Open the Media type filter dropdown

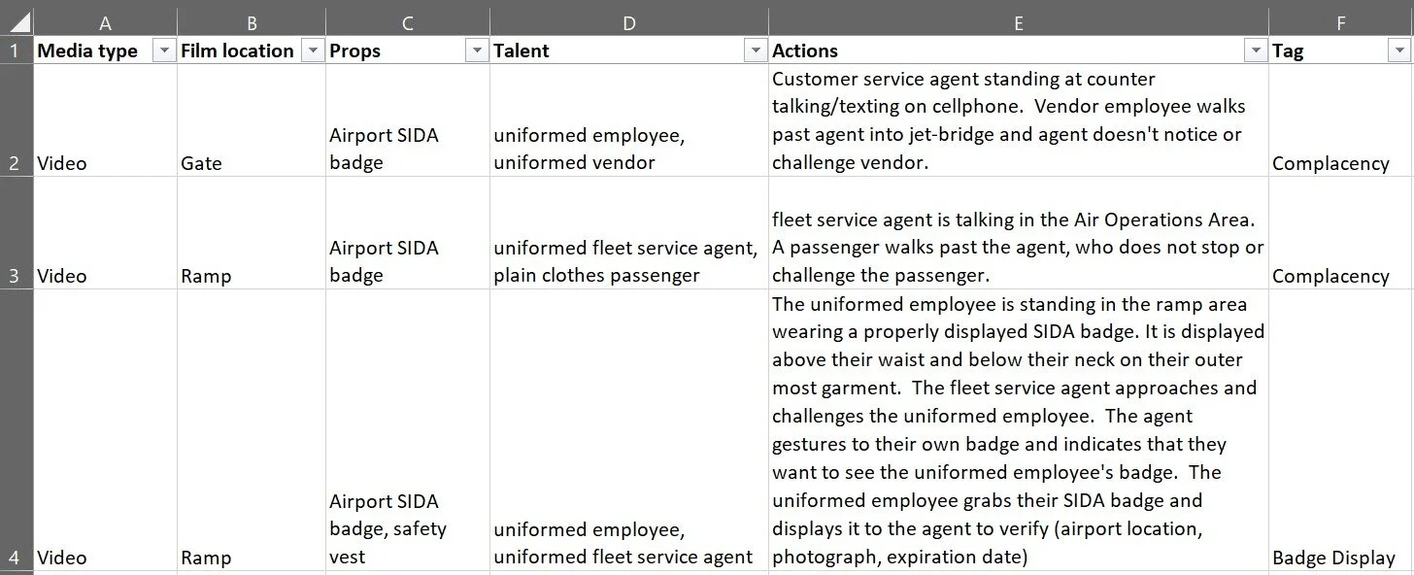click(x=164, y=51)
